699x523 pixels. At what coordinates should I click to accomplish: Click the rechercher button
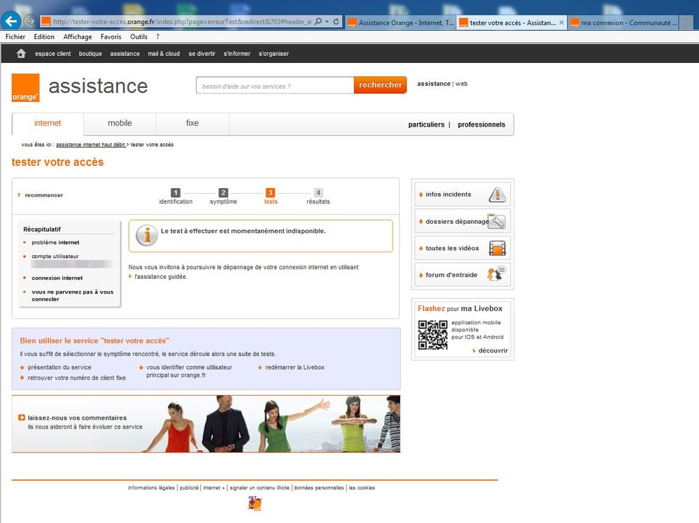tap(380, 85)
